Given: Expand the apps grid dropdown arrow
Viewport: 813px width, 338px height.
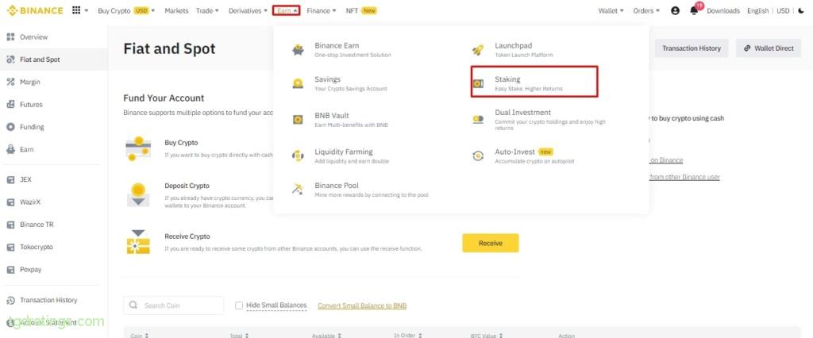Looking at the screenshot, I should [x=86, y=10].
